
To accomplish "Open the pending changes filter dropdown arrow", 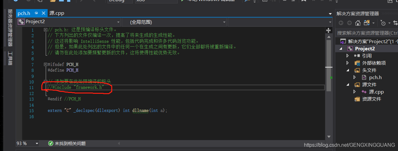I will pyautogui.click(x=389, y=23).
